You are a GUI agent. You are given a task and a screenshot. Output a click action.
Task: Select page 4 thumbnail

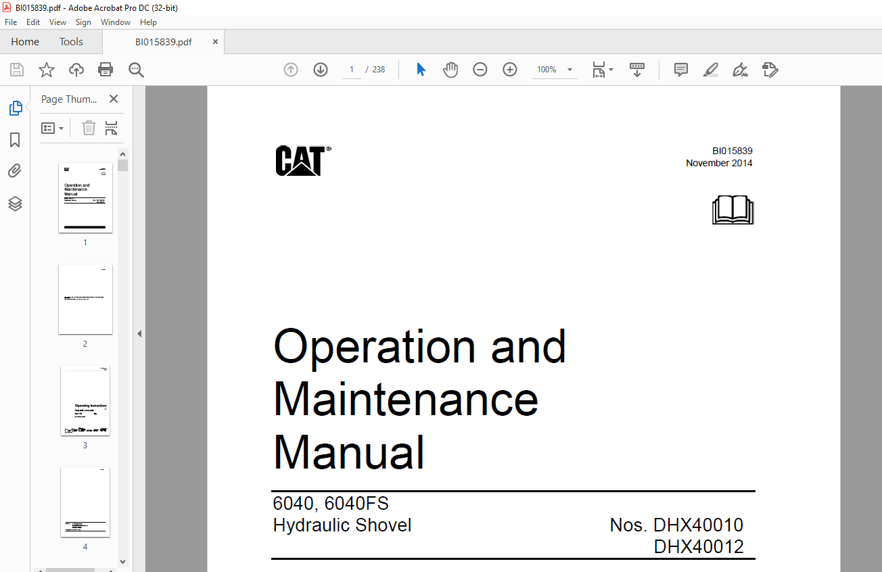pos(85,502)
